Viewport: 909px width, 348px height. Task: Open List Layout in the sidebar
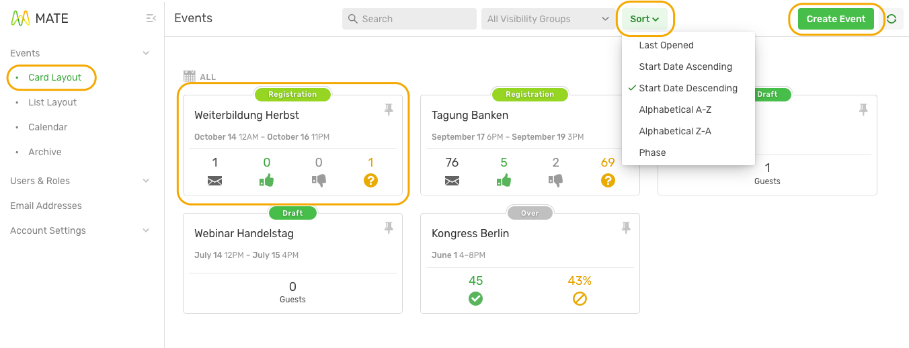click(x=52, y=102)
